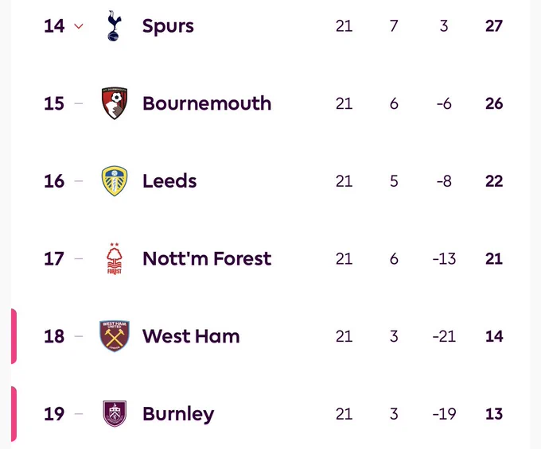Select the Leeds team name
This screenshot has height=449, width=541.
tap(169, 181)
